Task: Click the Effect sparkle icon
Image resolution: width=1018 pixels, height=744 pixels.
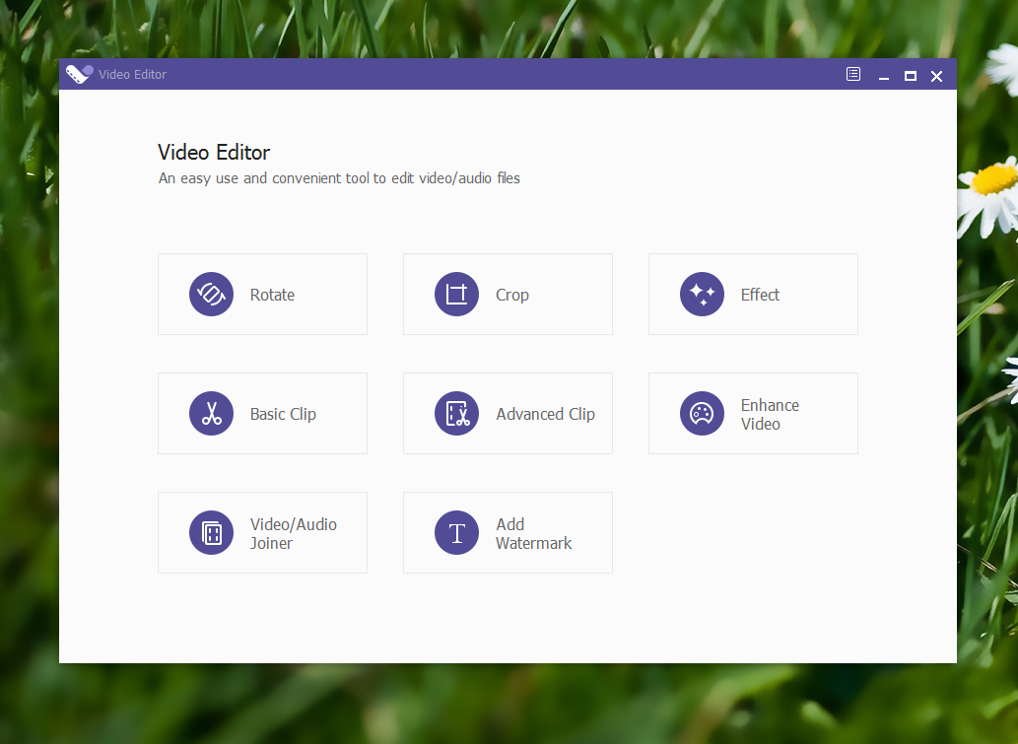Action: [x=702, y=294]
